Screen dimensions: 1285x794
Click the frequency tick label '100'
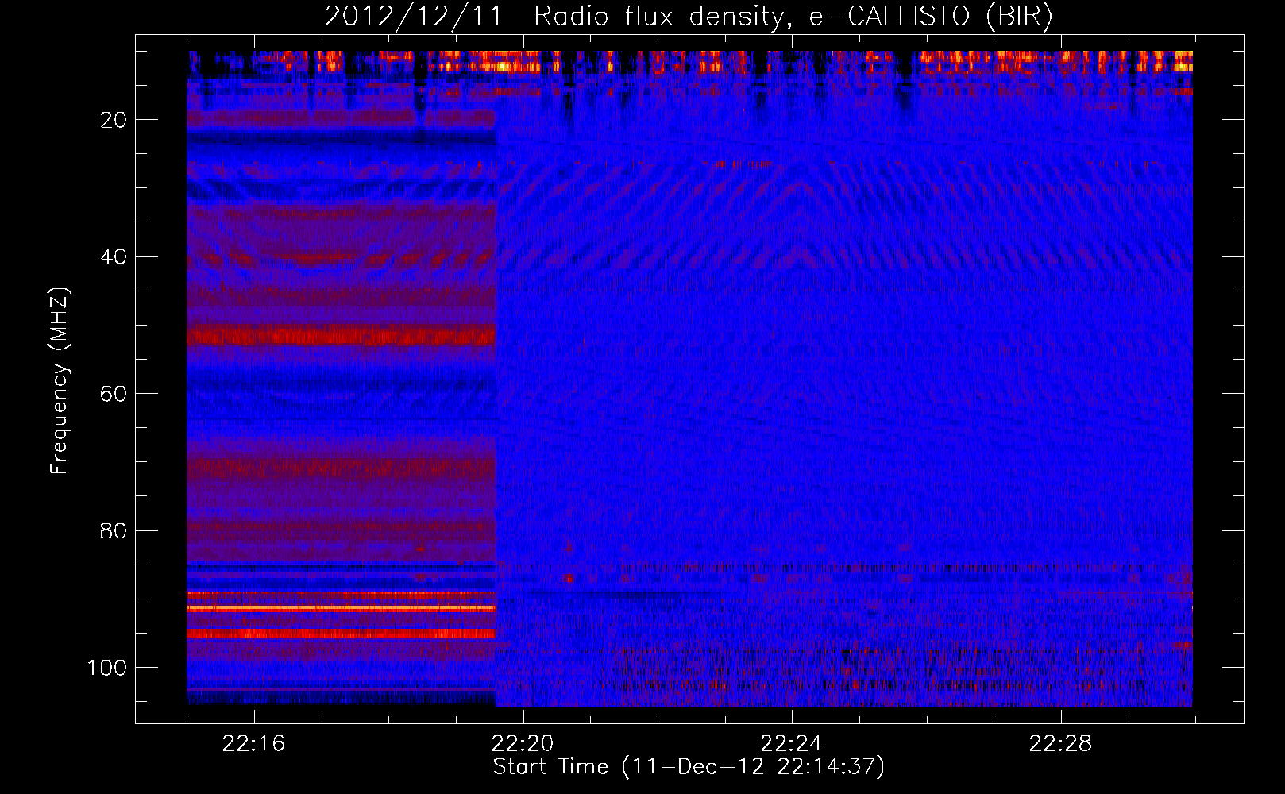107,668
